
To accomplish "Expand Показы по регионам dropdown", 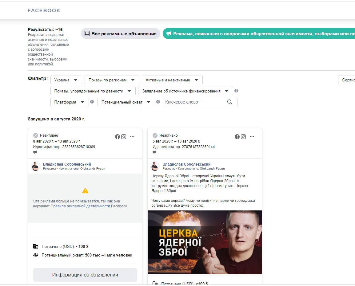I will point(112,80).
